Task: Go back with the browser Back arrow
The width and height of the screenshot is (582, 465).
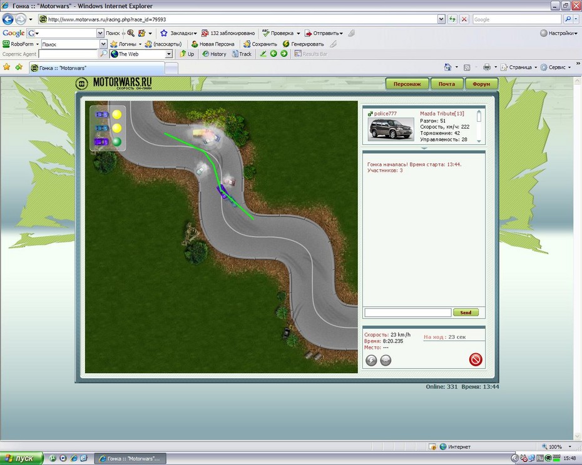Action: pyautogui.click(x=8, y=19)
